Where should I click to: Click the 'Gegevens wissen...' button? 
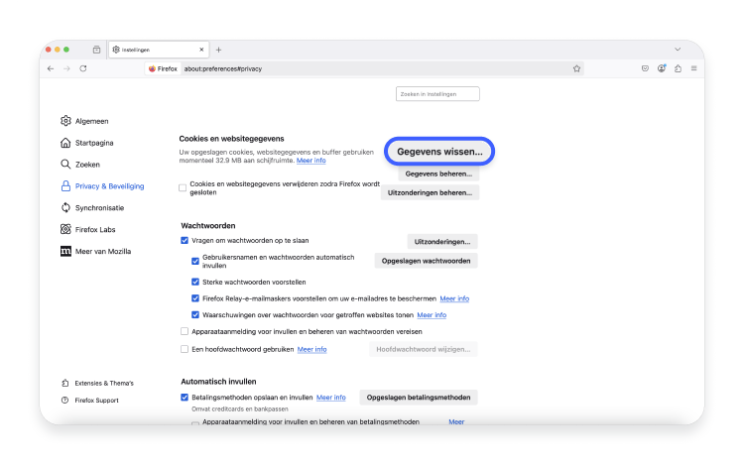439,152
